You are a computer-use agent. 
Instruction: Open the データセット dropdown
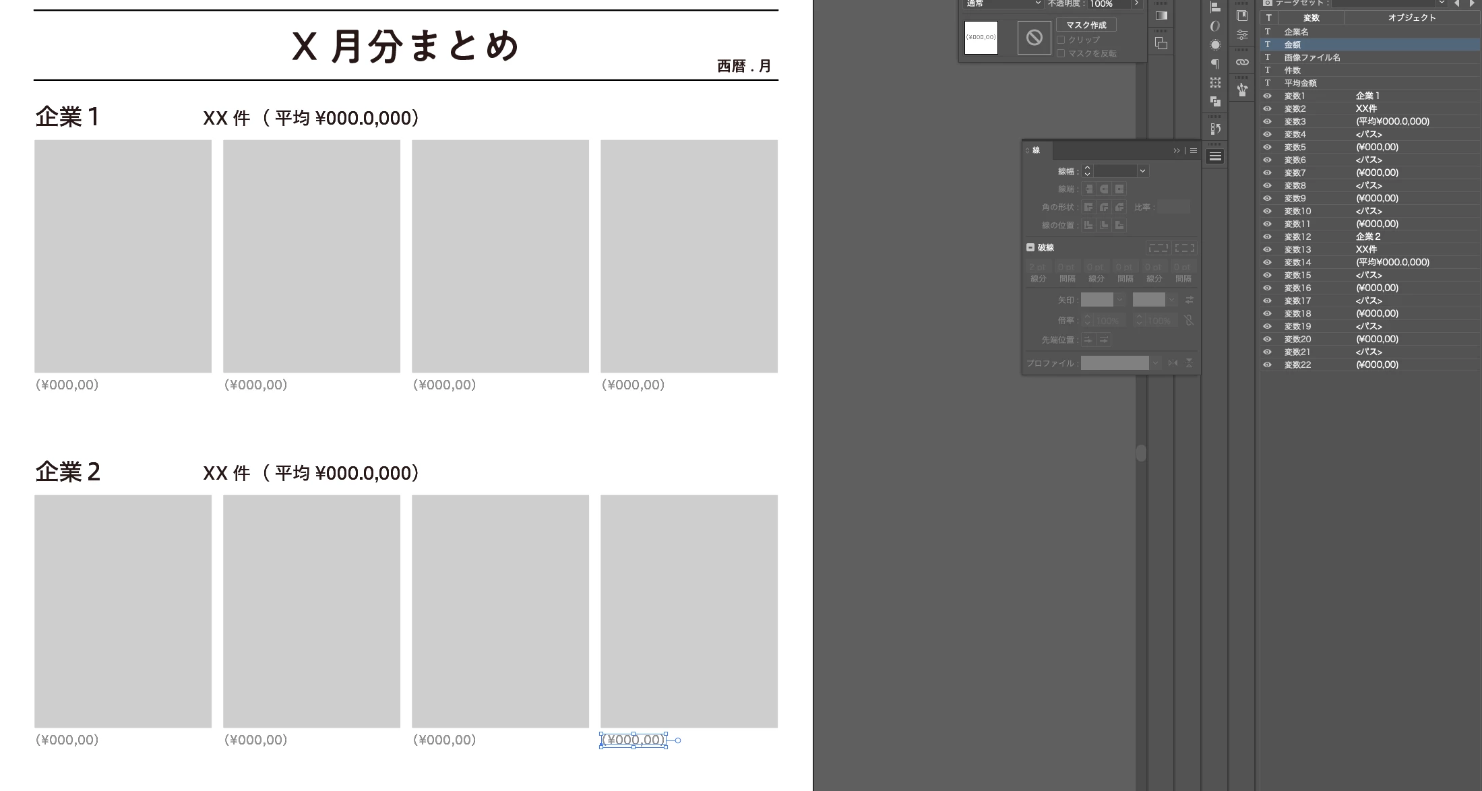[x=1441, y=3]
